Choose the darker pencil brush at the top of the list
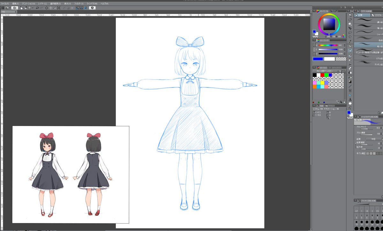The height and width of the screenshot is (231, 383). point(368,20)
